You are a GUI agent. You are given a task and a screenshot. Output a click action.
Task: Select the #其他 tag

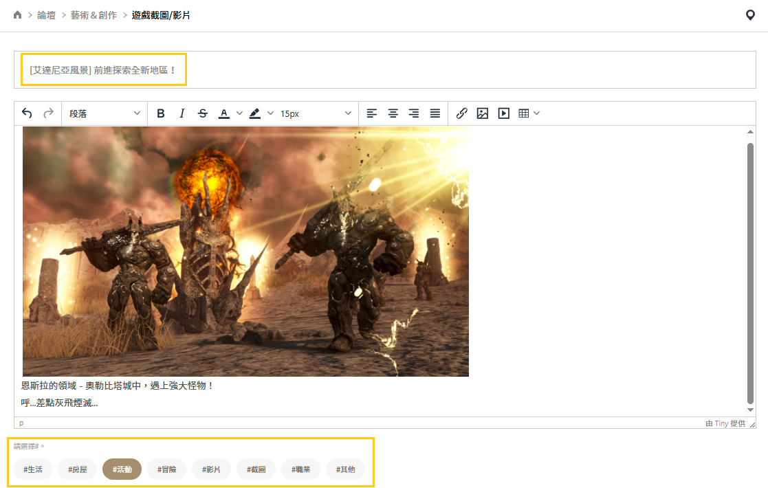(x=345, y=469)
